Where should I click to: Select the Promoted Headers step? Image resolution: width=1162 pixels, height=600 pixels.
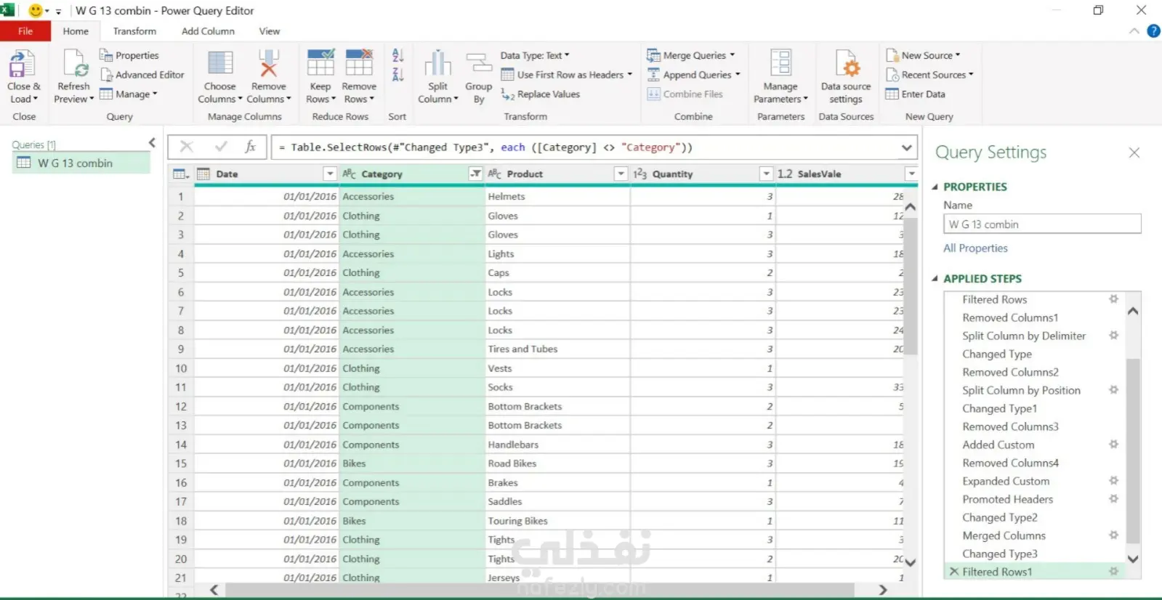[1008, 499]
